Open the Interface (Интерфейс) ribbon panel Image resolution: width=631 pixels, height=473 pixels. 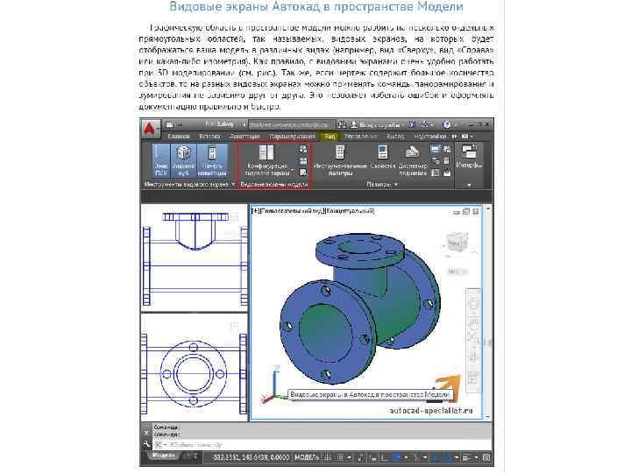tap(469, 157)
